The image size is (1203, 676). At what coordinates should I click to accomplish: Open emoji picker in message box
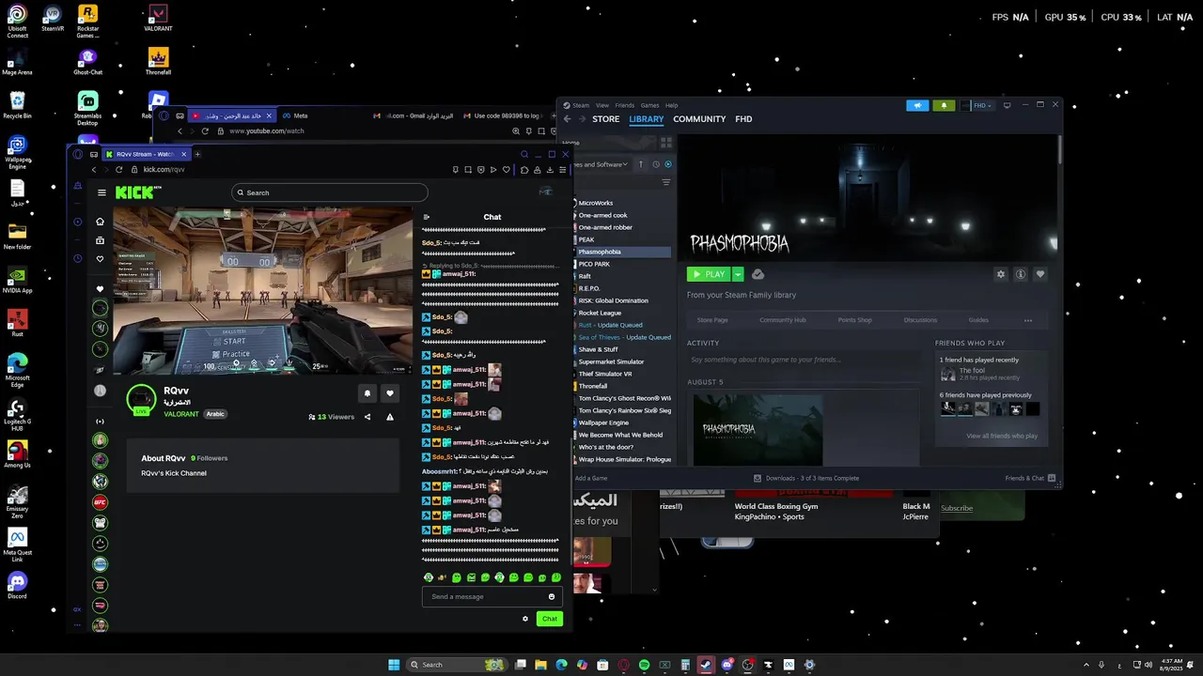click(x=552, y=597)
